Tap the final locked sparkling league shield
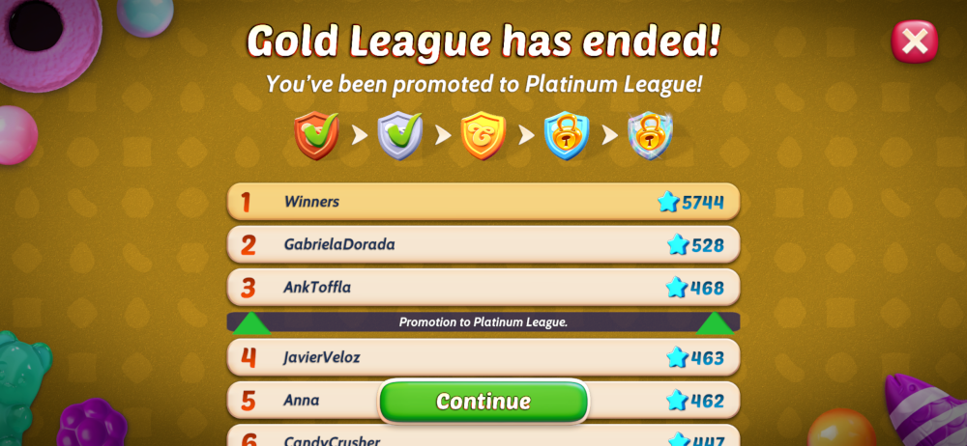The height and width of the screenshot is (446, 967). [650, 135]
